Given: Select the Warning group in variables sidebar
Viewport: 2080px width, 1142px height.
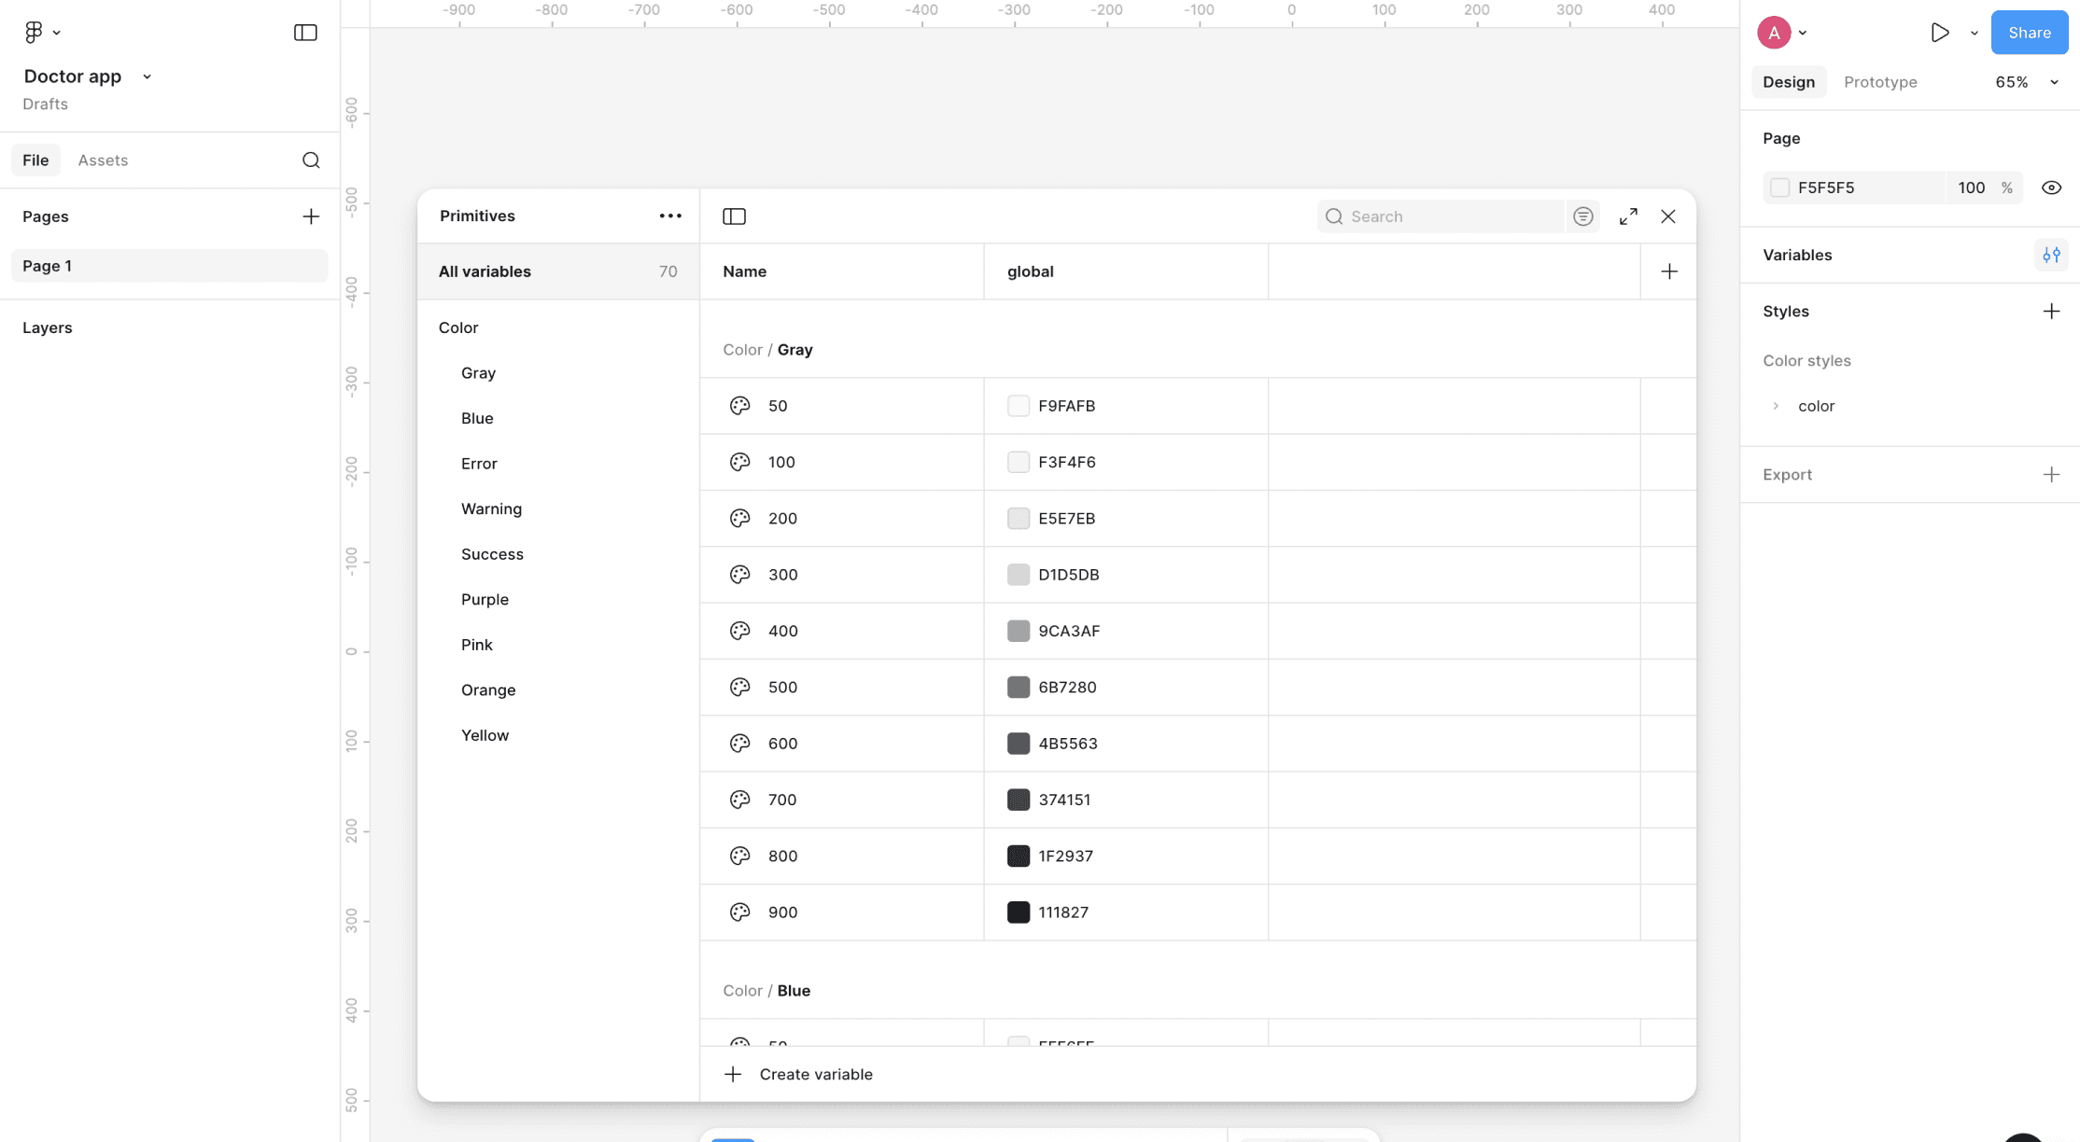Looking at the screenshot, I should click(x=491, y=508).
